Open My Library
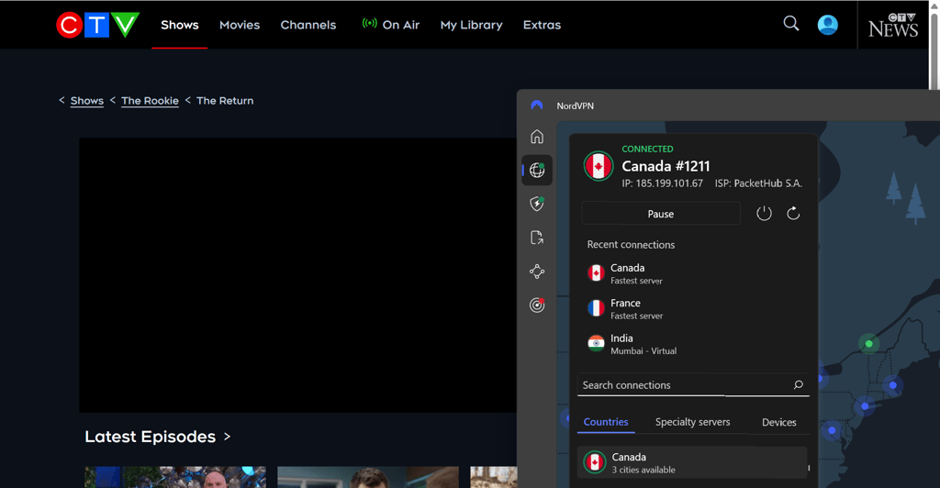 [x=471, y=25]
